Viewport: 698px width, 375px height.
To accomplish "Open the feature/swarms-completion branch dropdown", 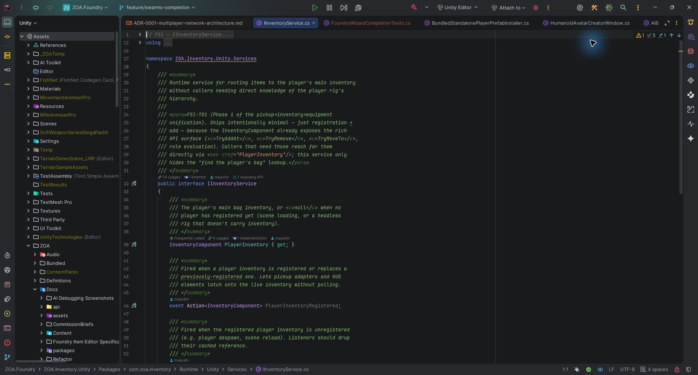I will click(157, 7).
